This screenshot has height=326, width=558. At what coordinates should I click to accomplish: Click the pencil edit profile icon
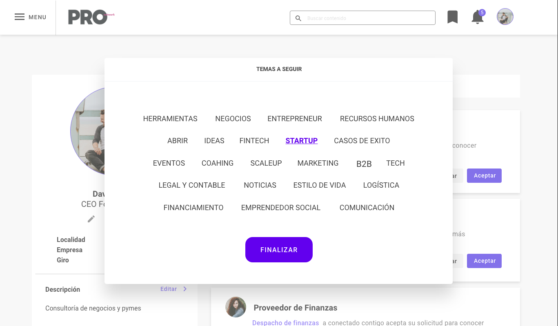click(91, 219)
